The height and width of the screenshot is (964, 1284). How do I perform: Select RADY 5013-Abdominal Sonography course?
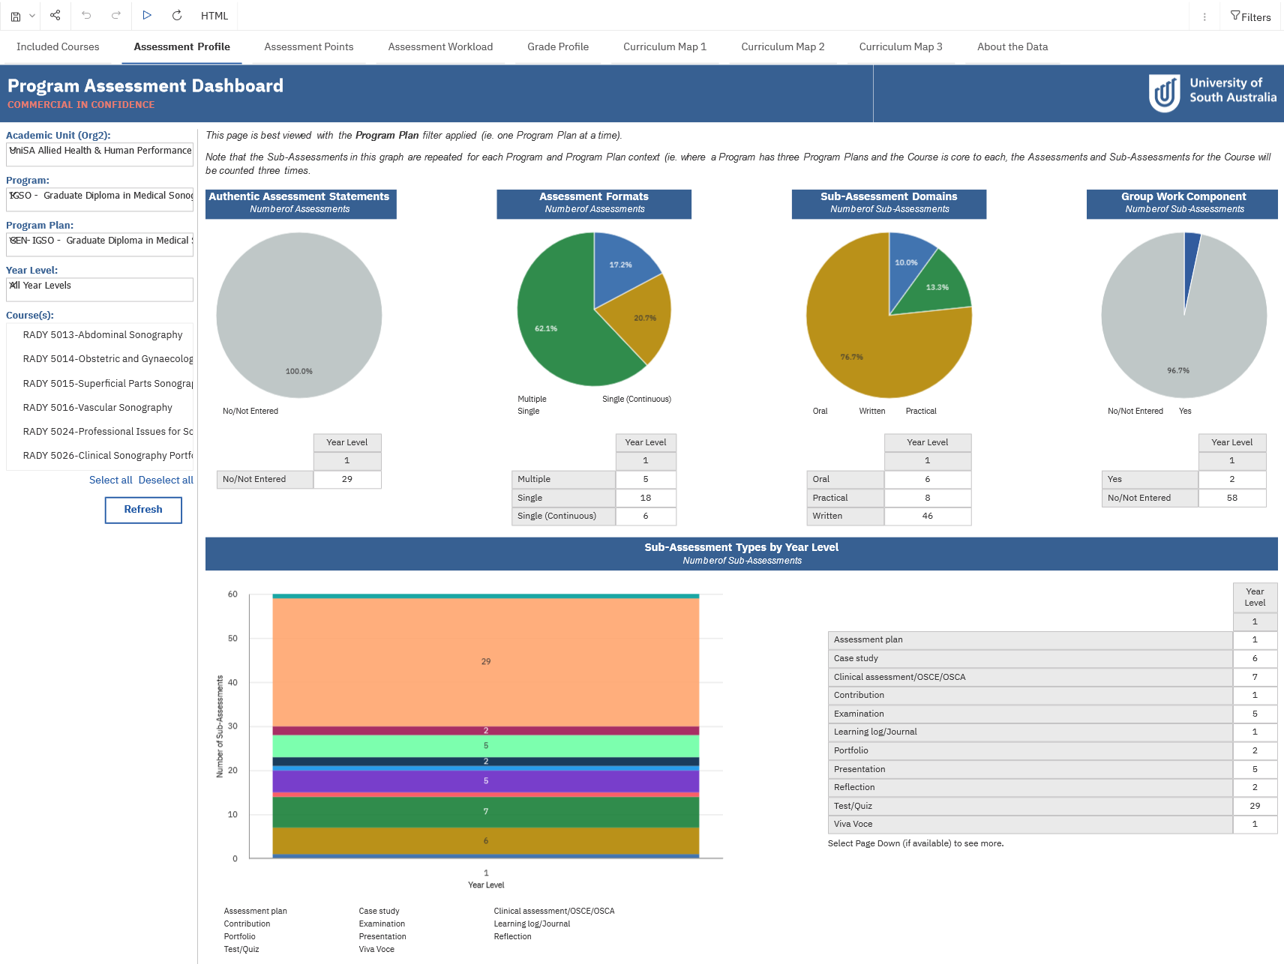click(103, 335)
